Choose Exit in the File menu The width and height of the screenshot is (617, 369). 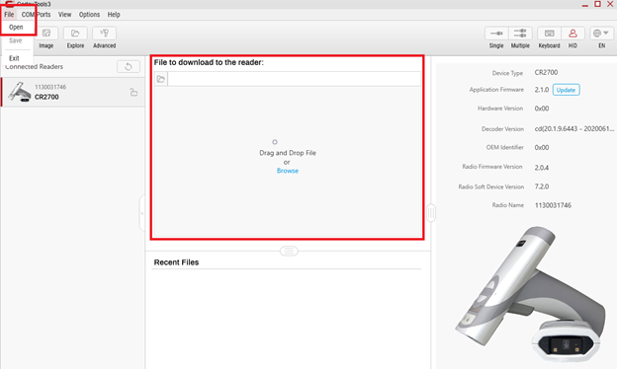pyautogui.click(x=14, y=58)
